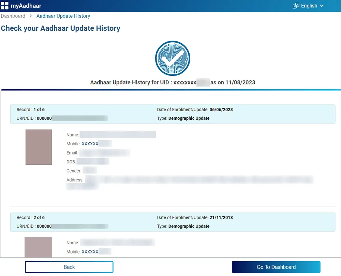Click the Address label in record 1
Screen dimensions: 341x276
pos(75,180)
